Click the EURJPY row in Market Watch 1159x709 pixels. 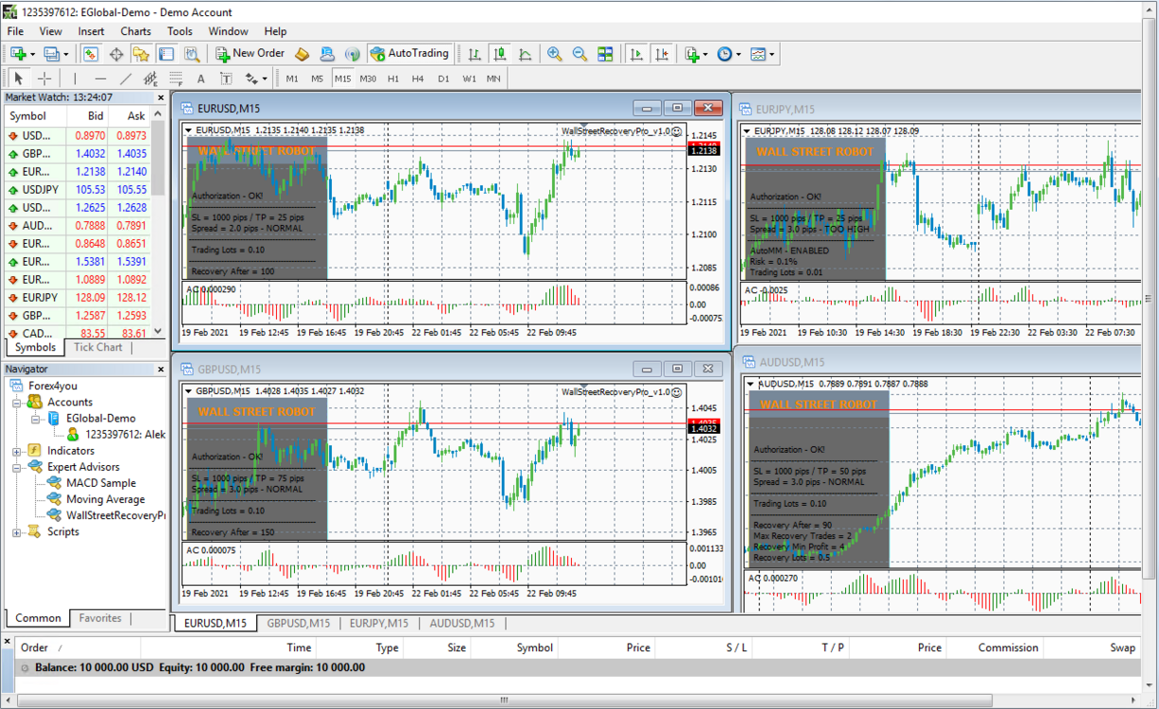[77, 298]
